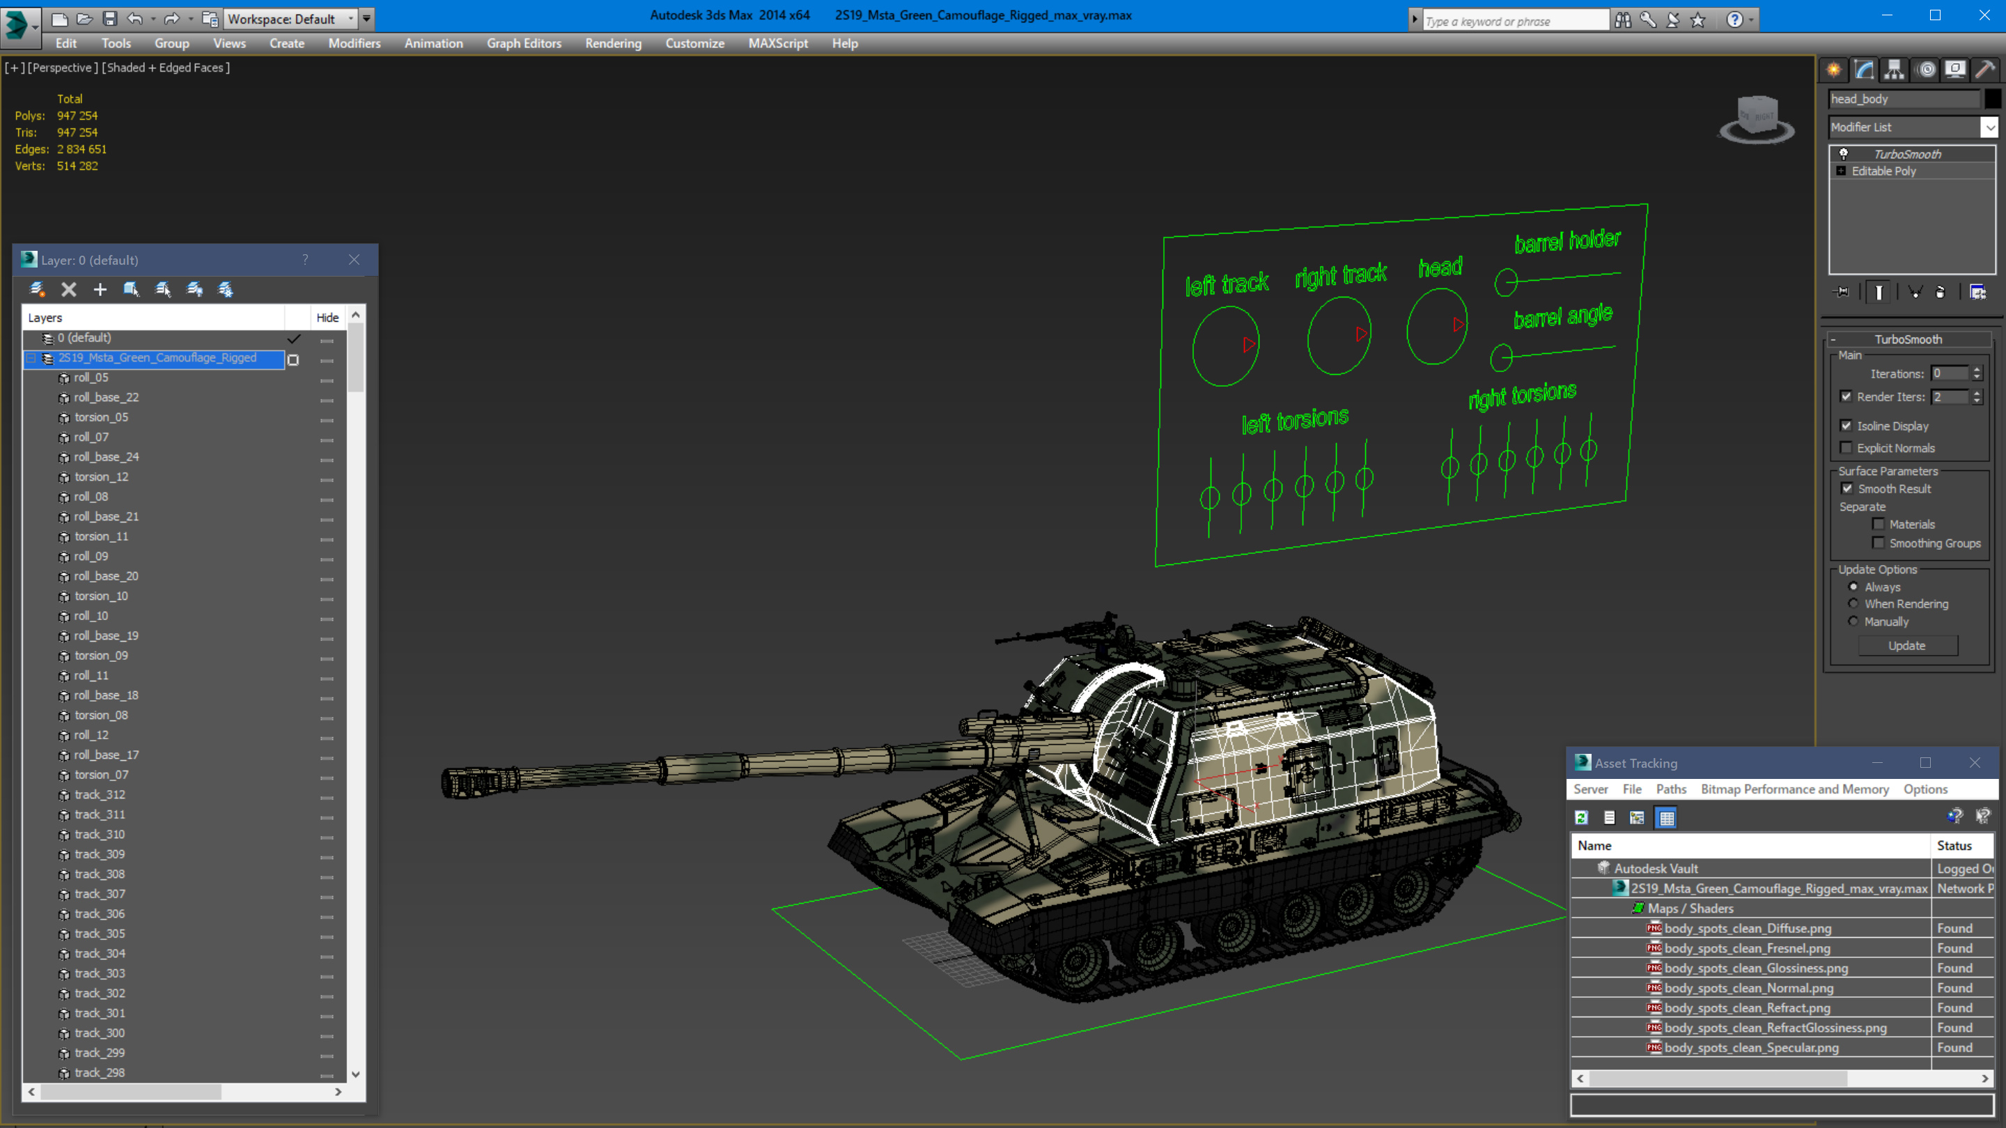
Task: Click the Open File icon
Action: pos(84,19)
